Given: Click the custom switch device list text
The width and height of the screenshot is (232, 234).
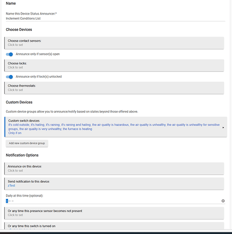Looking at the screenshot, I should click(x=114, y=127).
